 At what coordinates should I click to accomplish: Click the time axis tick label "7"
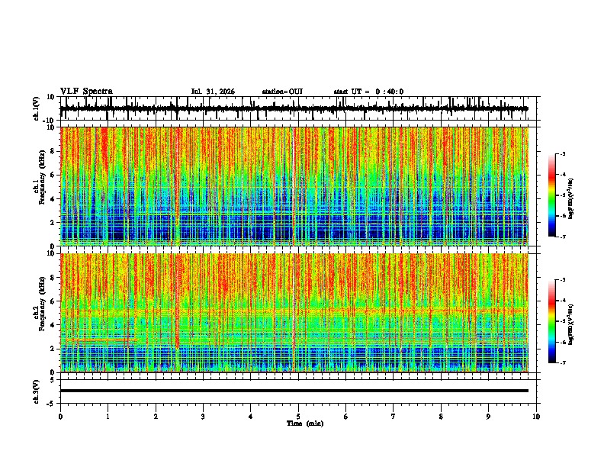click(394, 417)
